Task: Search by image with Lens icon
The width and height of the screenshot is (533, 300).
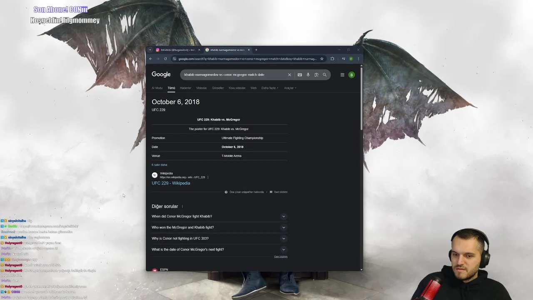Action: [x=316, y=75]
